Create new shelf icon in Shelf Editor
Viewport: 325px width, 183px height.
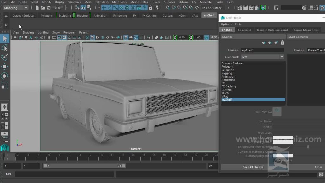coord(276,43)
